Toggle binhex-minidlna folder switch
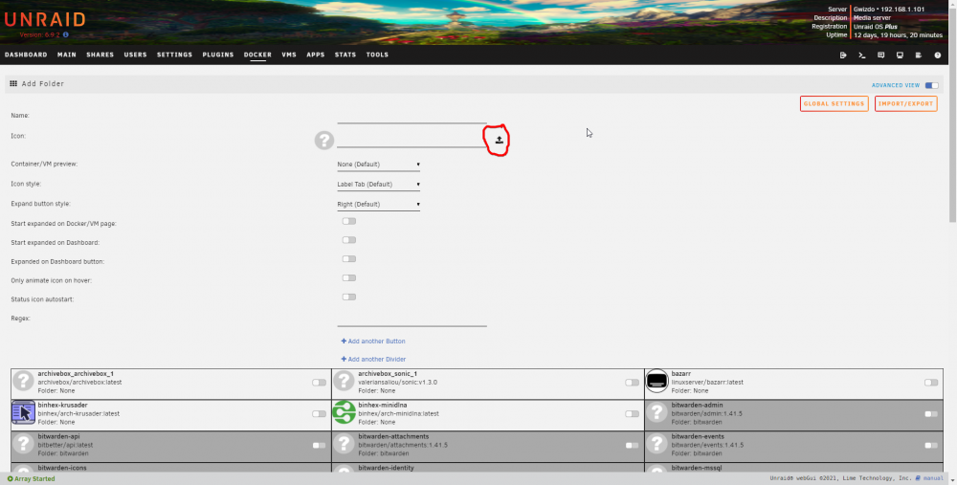 (x=632, y=413)
